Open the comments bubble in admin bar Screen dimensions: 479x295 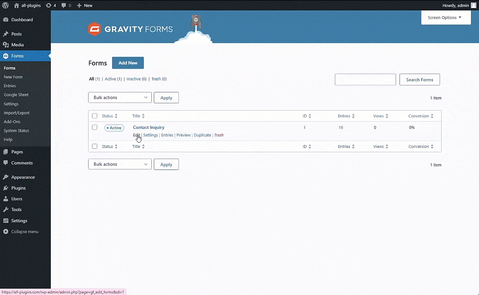(64, 5)
